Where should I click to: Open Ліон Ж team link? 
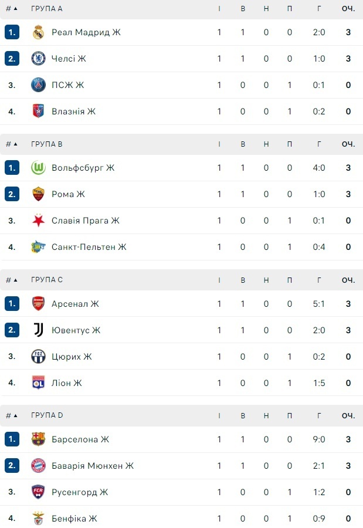click(66, 383)
